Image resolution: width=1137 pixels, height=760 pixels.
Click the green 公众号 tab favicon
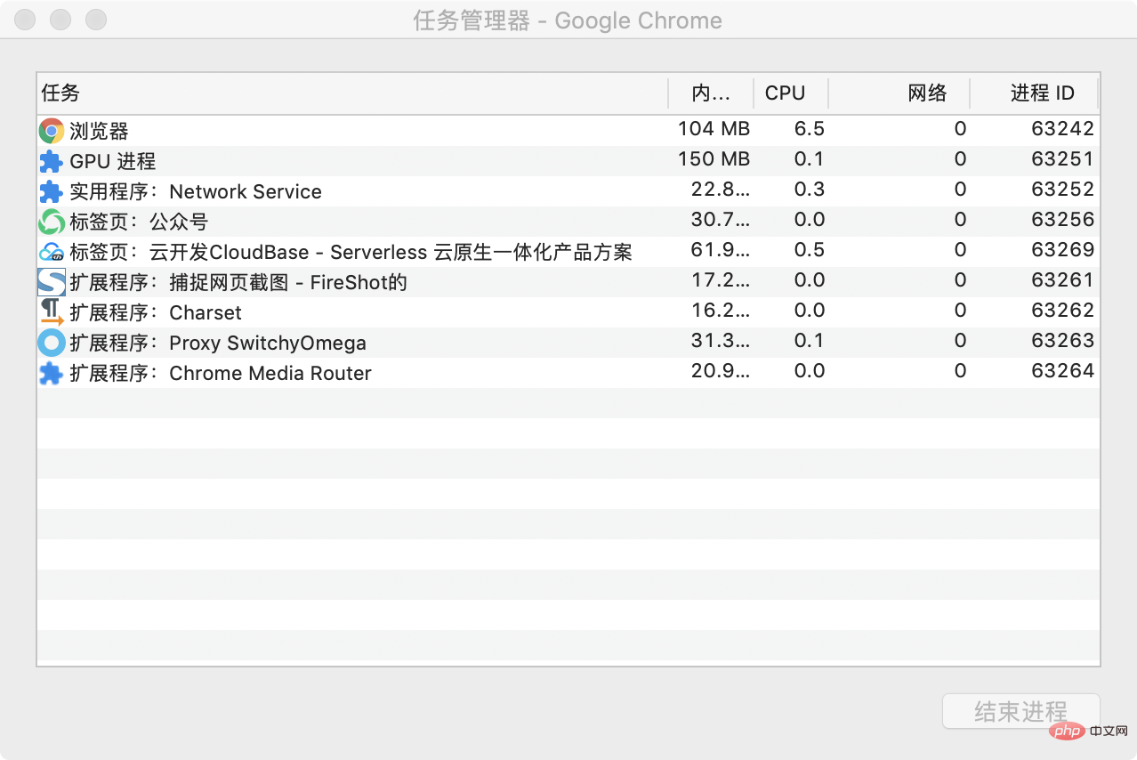(x=52, y=222)
